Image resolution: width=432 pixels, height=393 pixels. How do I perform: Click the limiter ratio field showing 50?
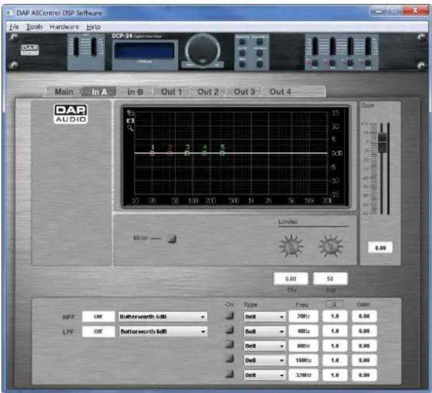point(330,279)
